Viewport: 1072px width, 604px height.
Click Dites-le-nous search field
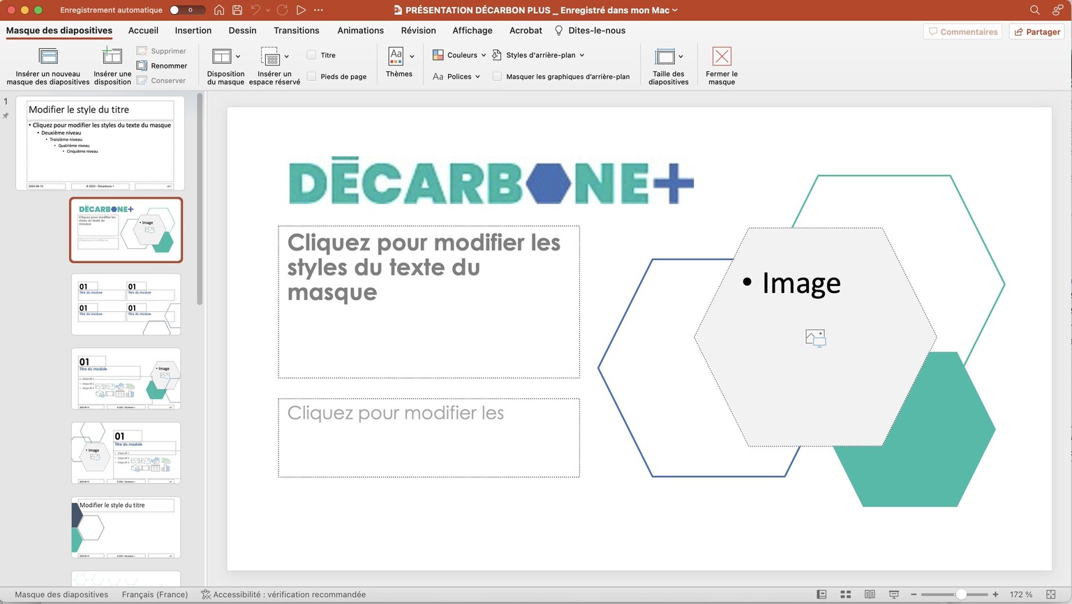point(590,31)
